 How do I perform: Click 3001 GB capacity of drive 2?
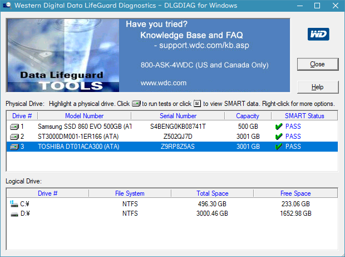248,137
